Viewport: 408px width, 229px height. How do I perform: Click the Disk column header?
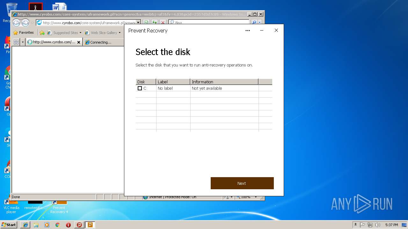click(146, 82)
